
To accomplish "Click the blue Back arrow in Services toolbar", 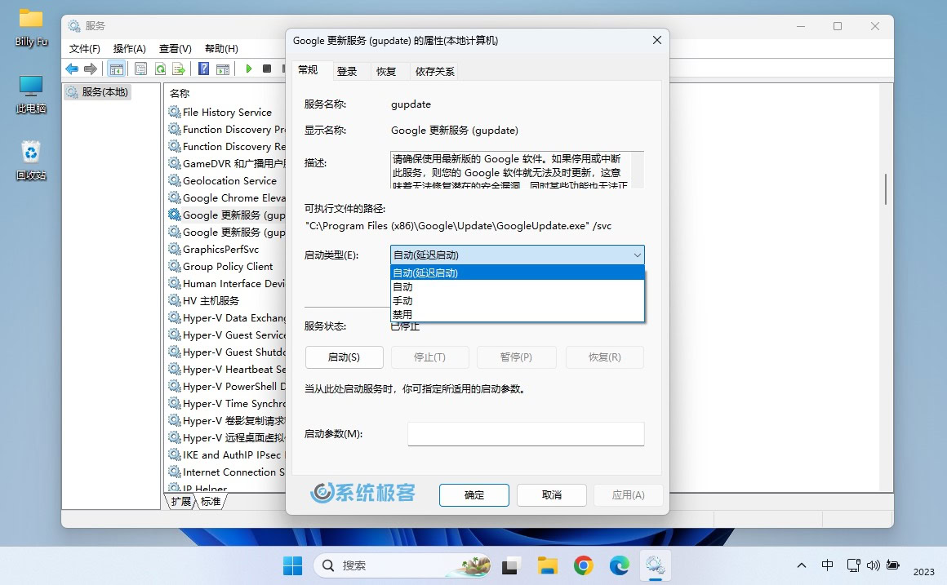I will (x=72, y=69).
